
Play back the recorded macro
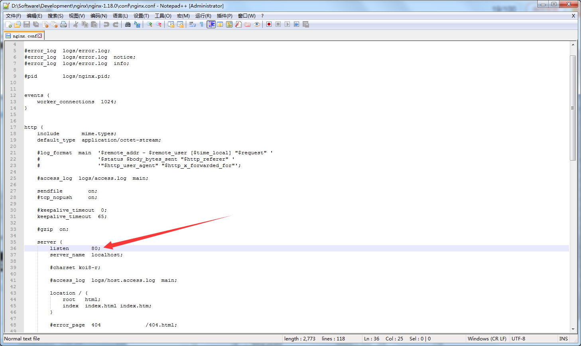click(x=287, y=24)
